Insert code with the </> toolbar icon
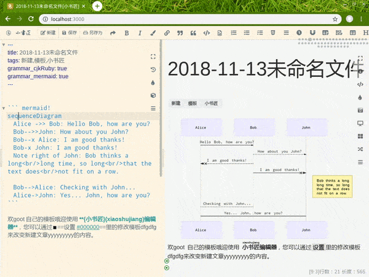 [207, 33]
